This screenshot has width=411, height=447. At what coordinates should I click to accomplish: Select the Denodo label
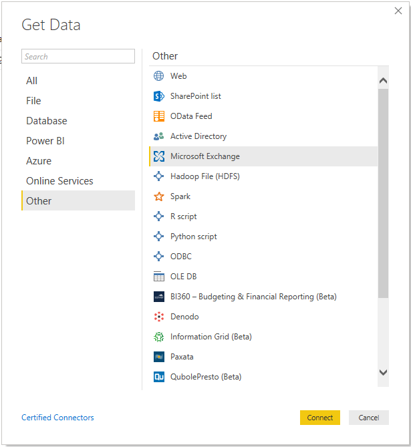[x=184, y=317]
